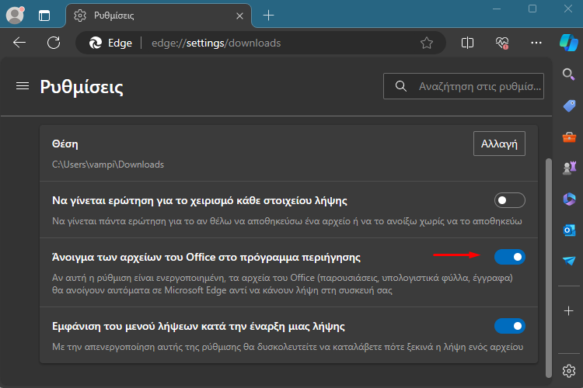Customize sidebar with plus button
The height and width of the screenshot is (388, 583).
point(568,310)
